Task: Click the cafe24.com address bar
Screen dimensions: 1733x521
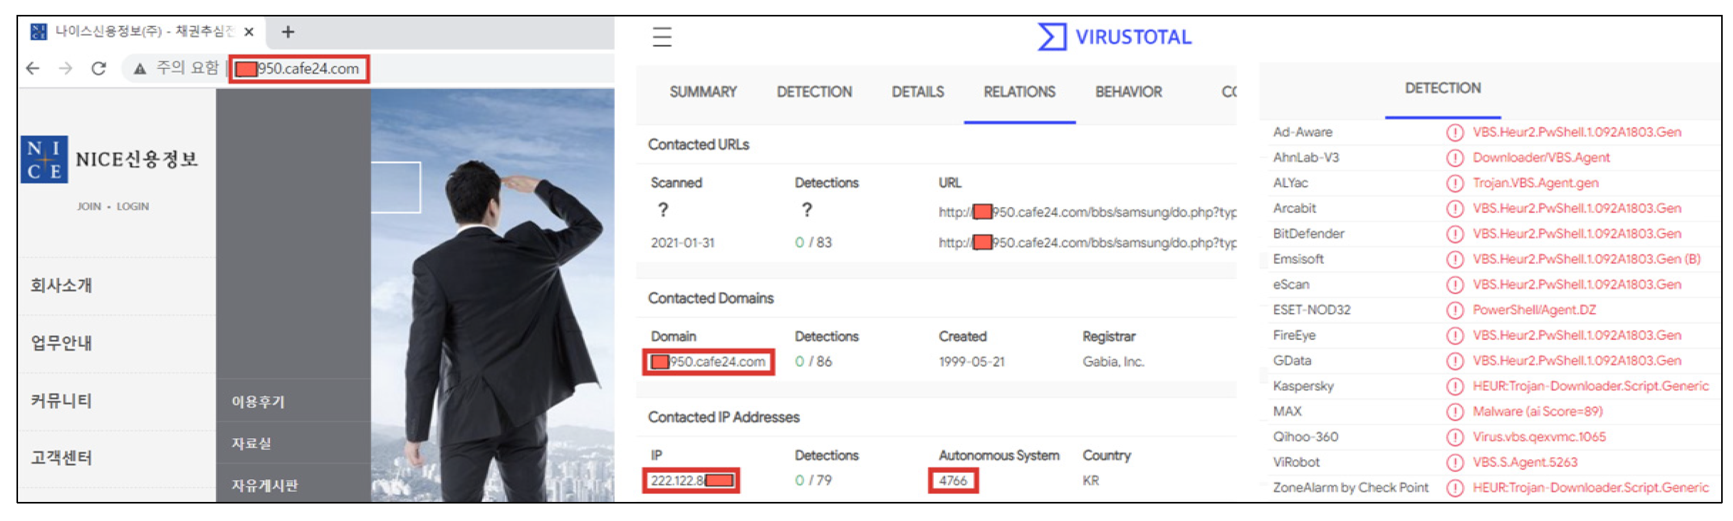Action: 308,68
